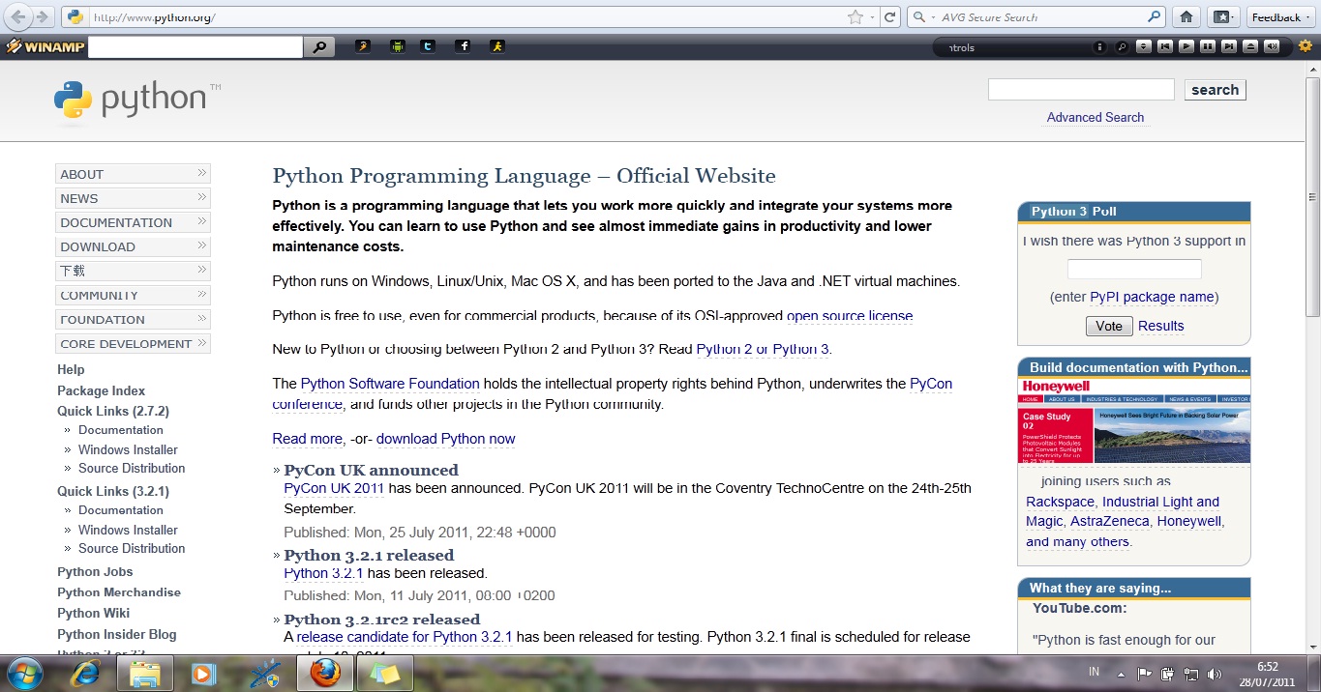
Task: Click the browser Back arrow button
Action: pyautogui.click(x=18, y=17)
